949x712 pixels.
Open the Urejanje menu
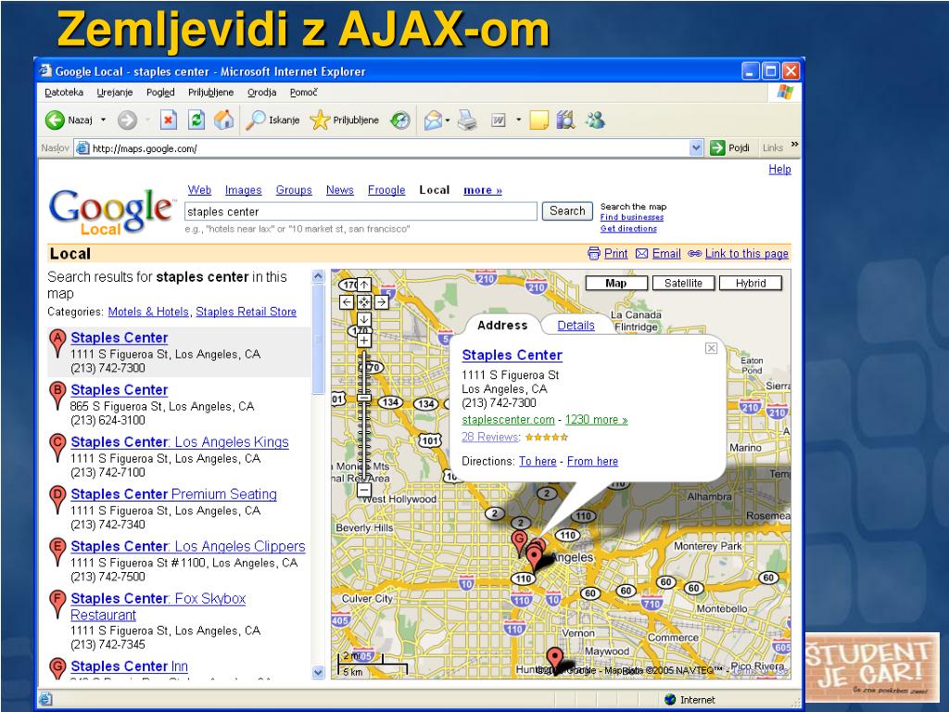115,92
